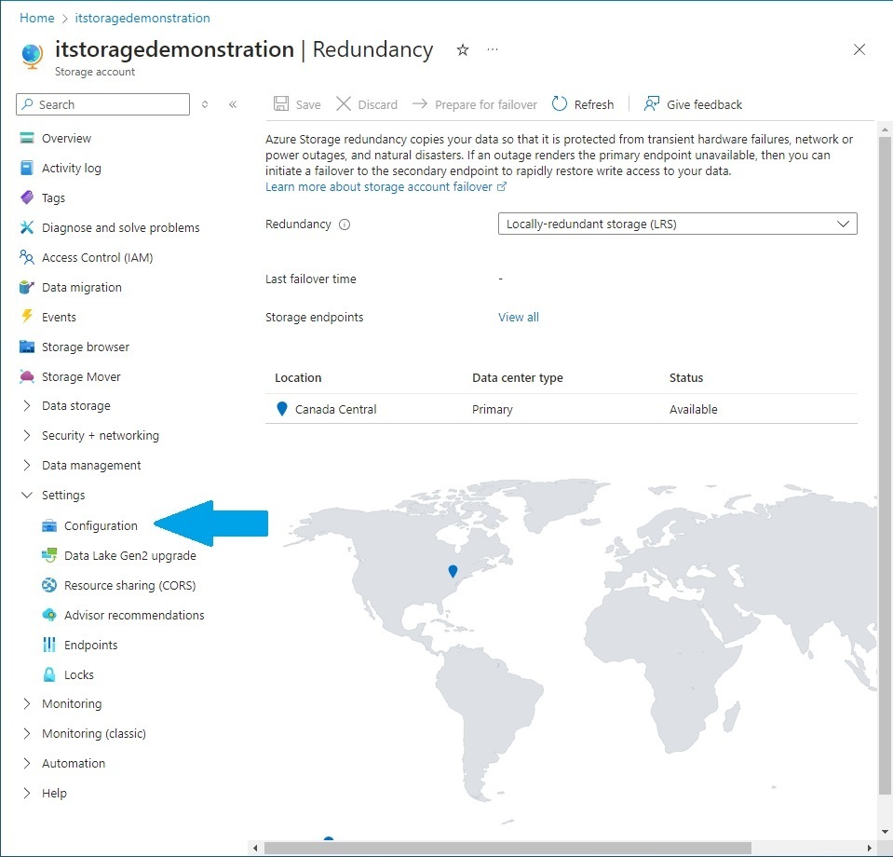Click the storage account globe icon
This screenshot has height=857, width=893.
pos(32,56)
